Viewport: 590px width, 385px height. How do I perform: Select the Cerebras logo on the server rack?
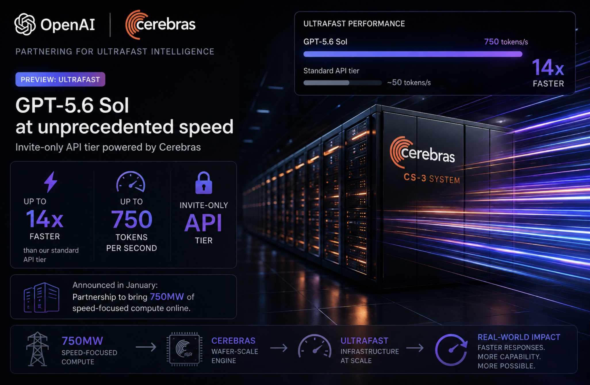tap(422, 153)
